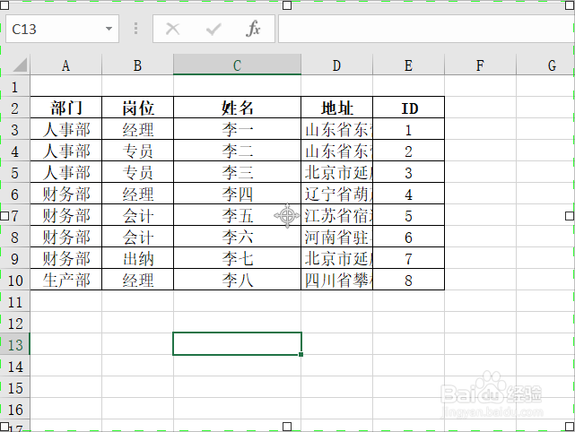Click the selected empty cell C13

(x=237, y=343)
